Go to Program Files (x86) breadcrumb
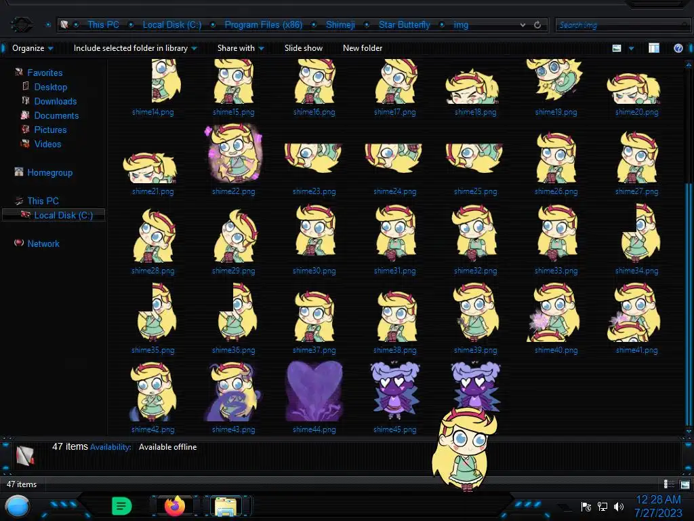The height and width of the screenshot is (521, 694). [x=264, y=25]
